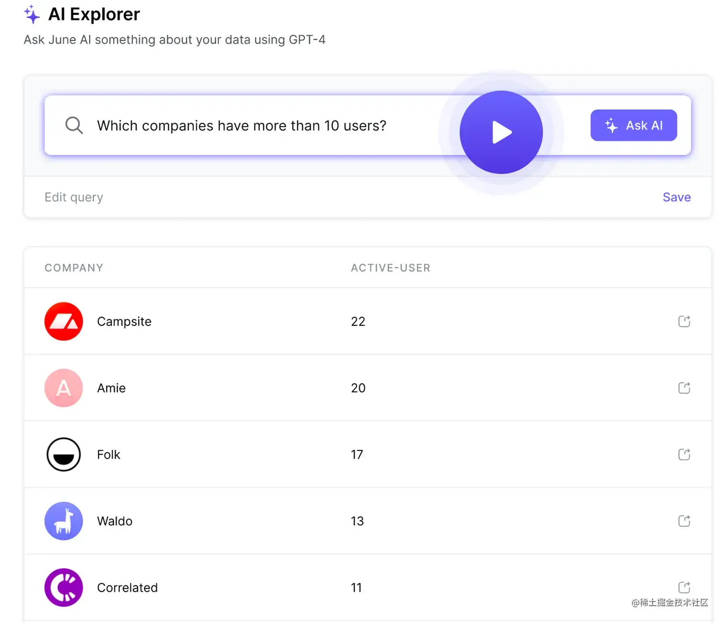This screenshot has height=623, width=724.
Task: Click the AI Explorer heading
Action: pyautogui.click(x=94, y=14)
